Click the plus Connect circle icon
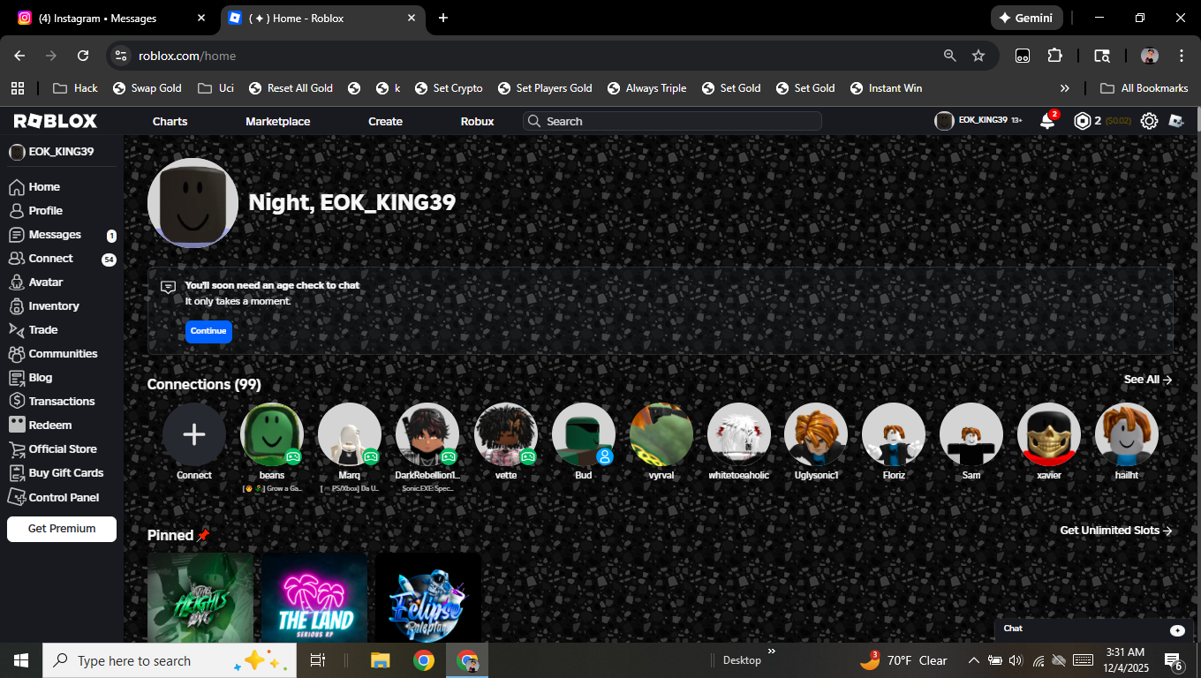This screenshot has height=678, width=1201. coord(194,434)
